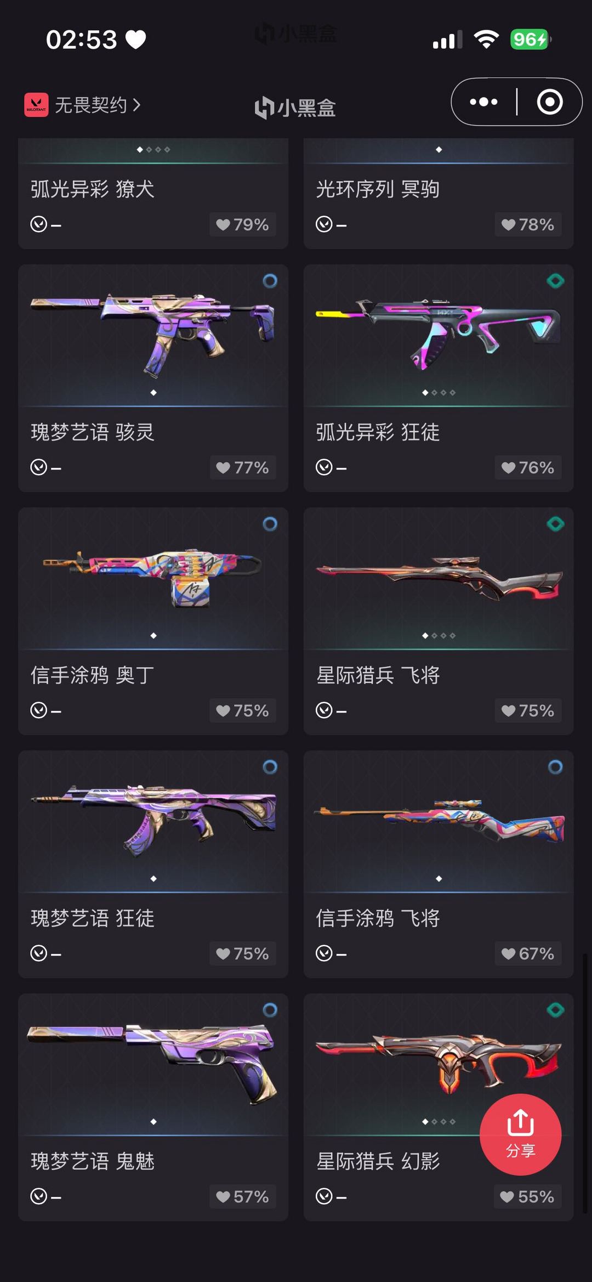Like the 瑰梦艺语 骇灵 skin at 77%

242,467
